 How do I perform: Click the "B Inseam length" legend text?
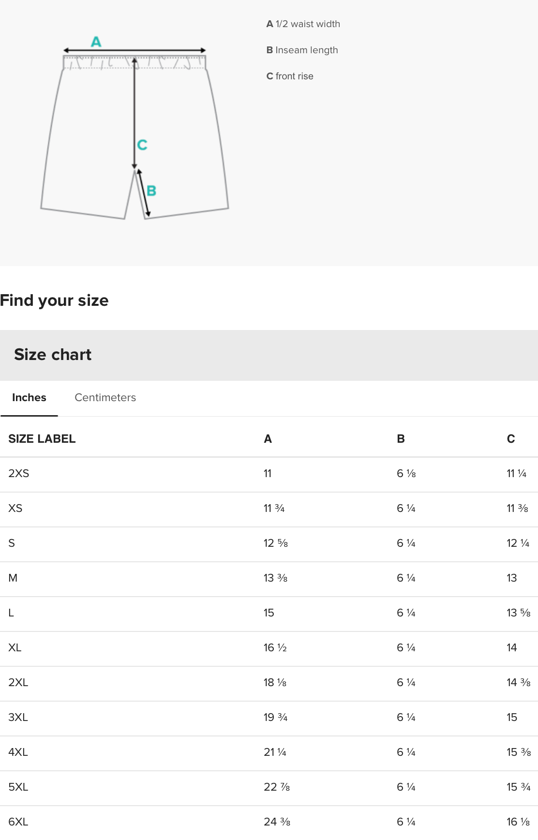click(302, 50)
